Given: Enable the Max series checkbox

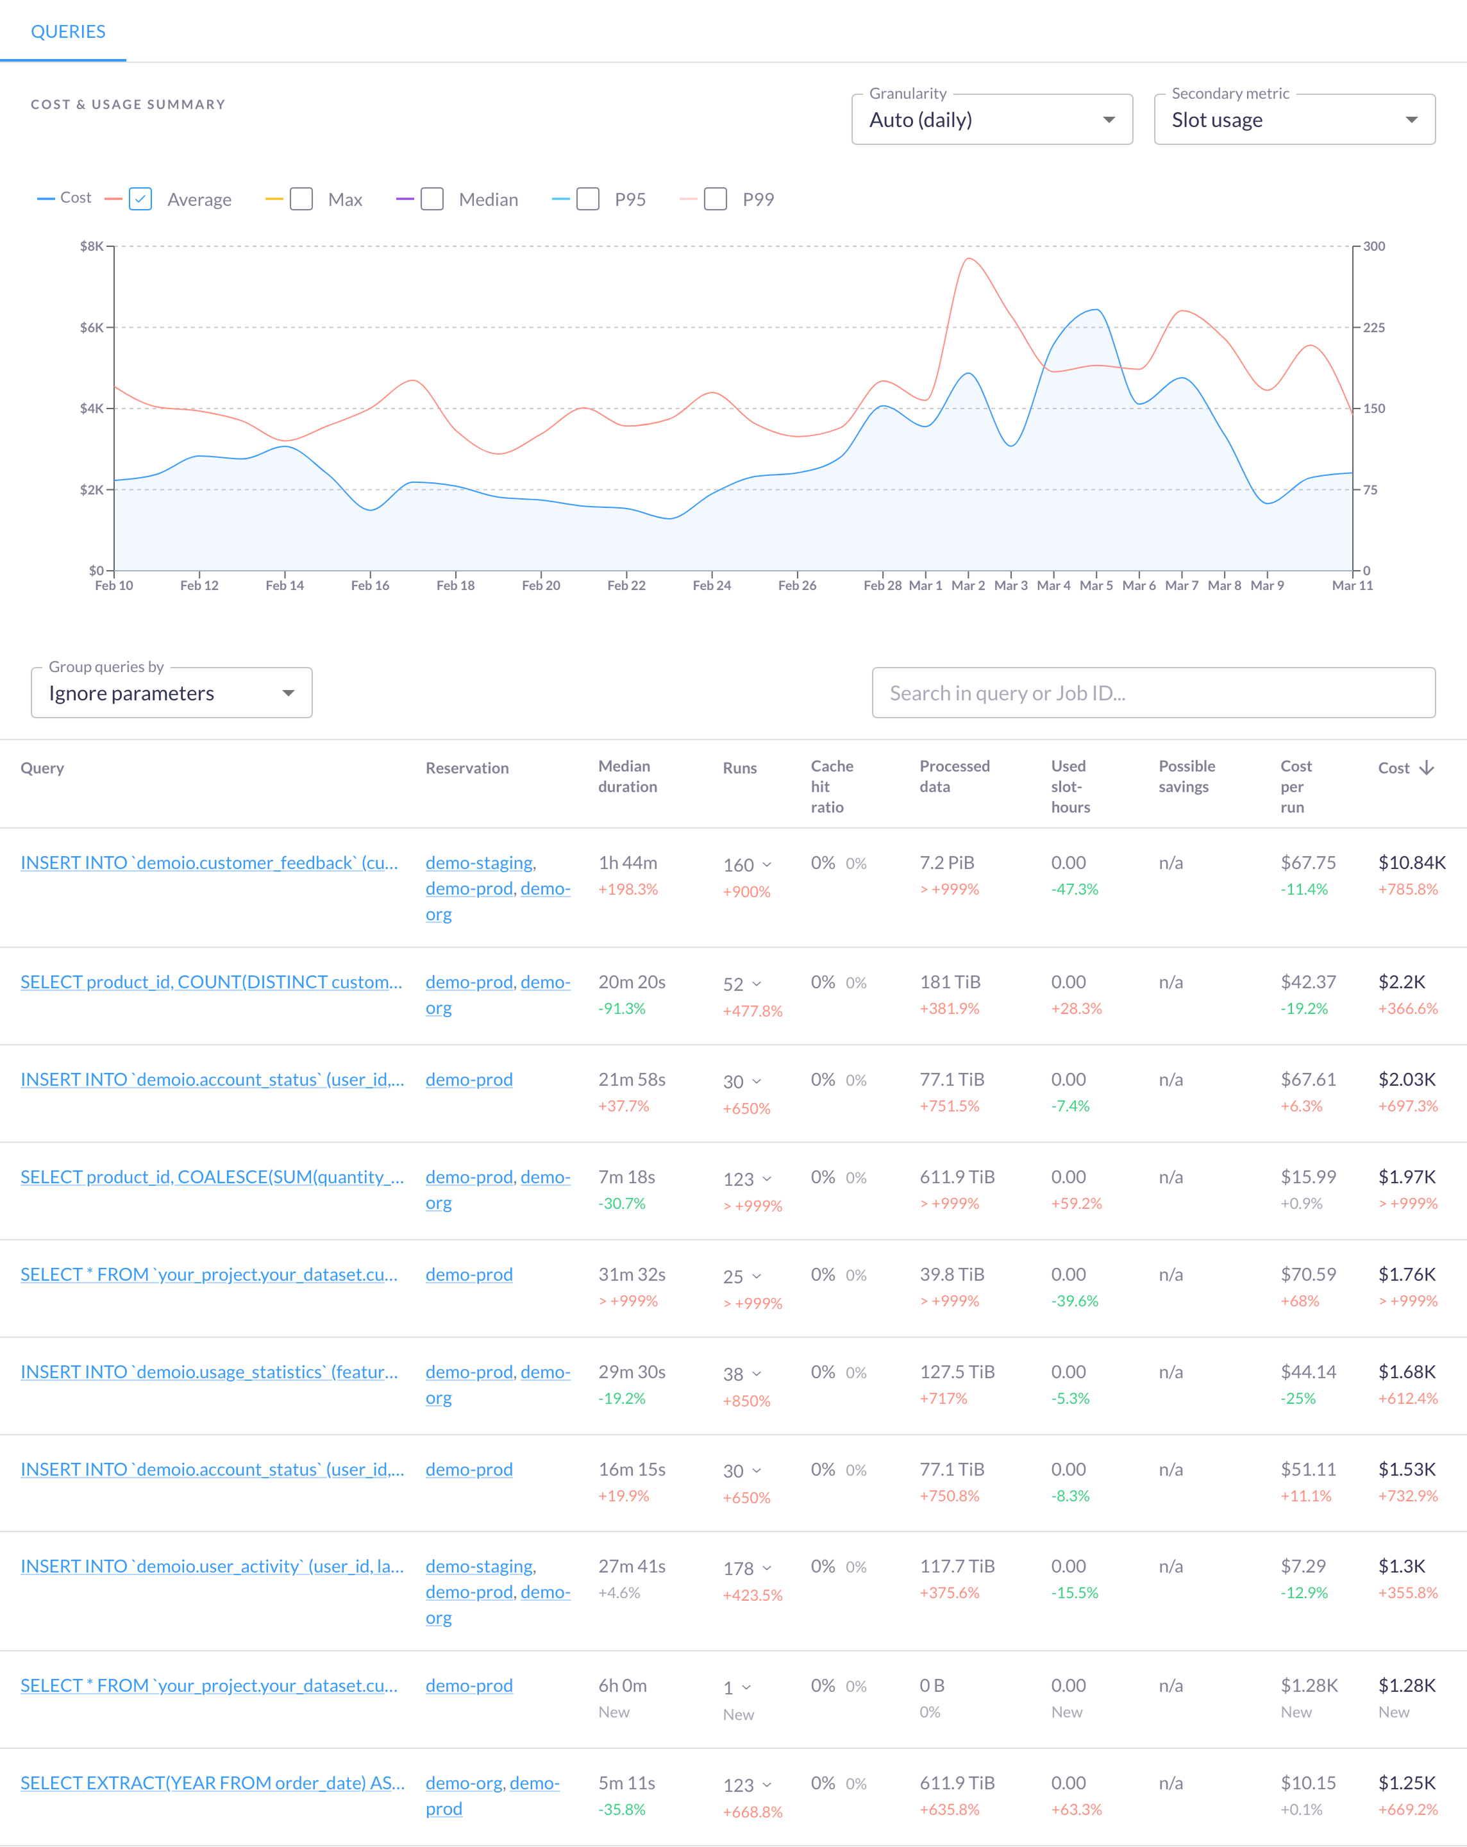Looking at the screenshot, I should click(301, 199).
